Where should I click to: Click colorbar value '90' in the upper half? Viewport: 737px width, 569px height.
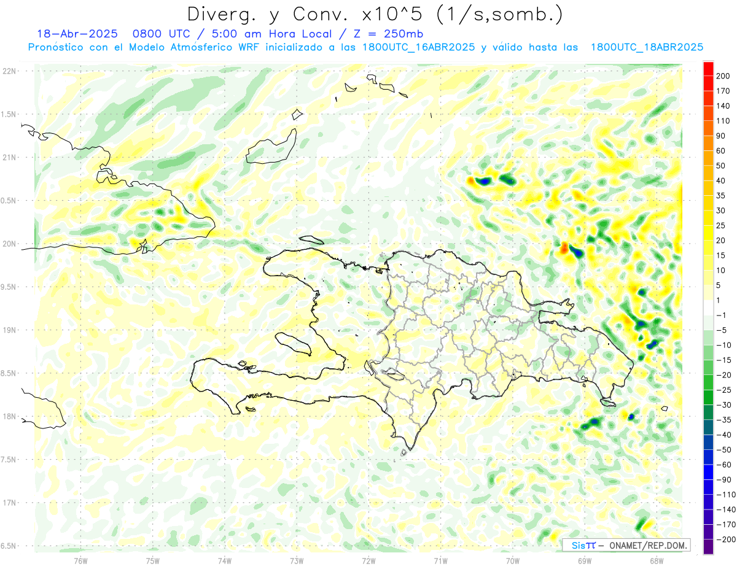pos(721,136)
